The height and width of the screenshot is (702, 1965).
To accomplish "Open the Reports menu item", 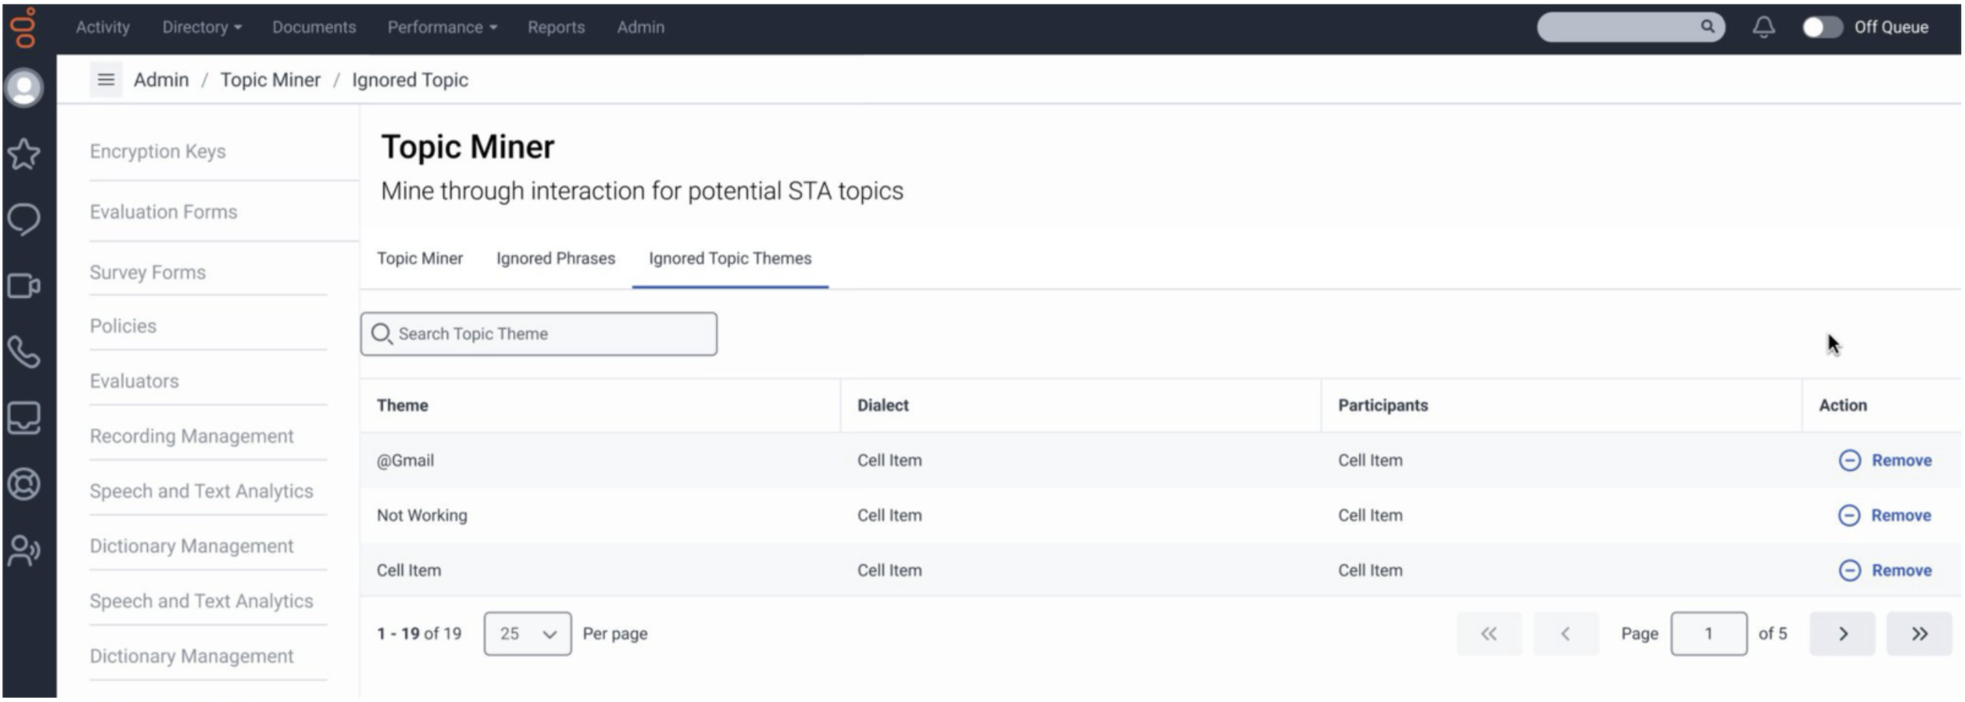I will [x=556, y=27].
